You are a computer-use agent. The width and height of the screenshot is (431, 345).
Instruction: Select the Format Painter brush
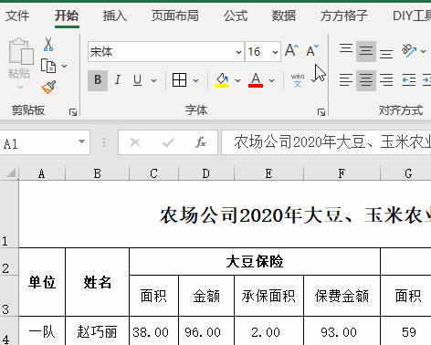[x=48, y=87]
